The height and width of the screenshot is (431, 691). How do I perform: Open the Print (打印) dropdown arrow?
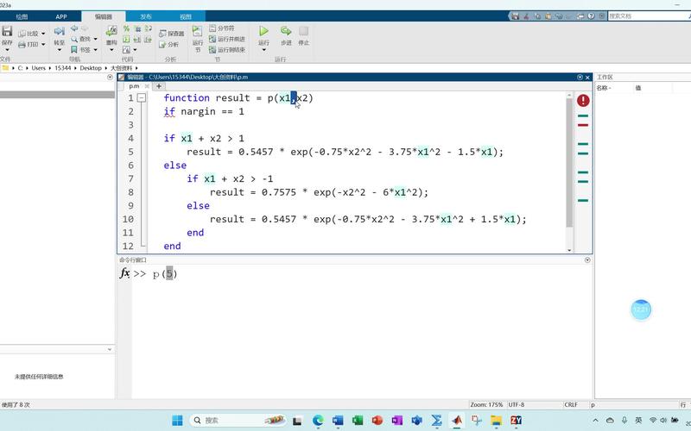click(43, 44)
